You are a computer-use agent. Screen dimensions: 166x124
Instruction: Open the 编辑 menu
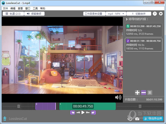(13, 9)
